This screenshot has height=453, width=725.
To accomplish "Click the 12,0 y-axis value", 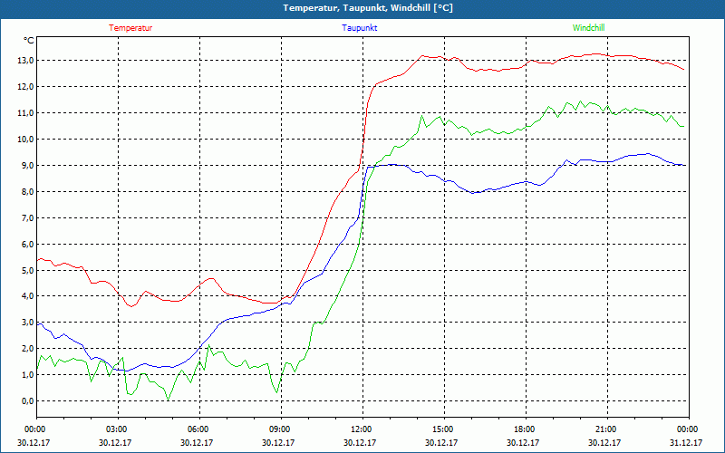I will (x=25, y=87).
